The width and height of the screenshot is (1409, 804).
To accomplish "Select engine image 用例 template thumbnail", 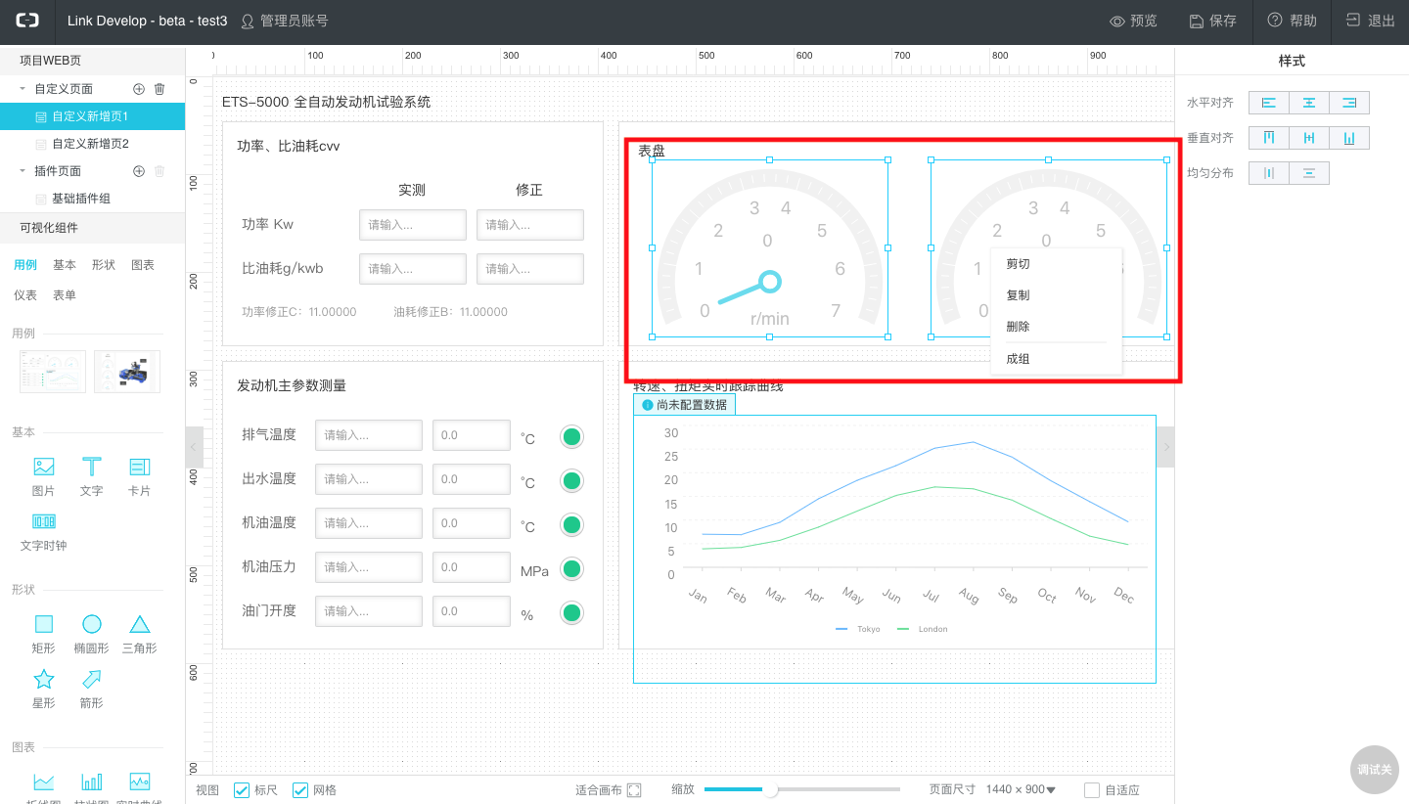I will click(x=127, y=372).
